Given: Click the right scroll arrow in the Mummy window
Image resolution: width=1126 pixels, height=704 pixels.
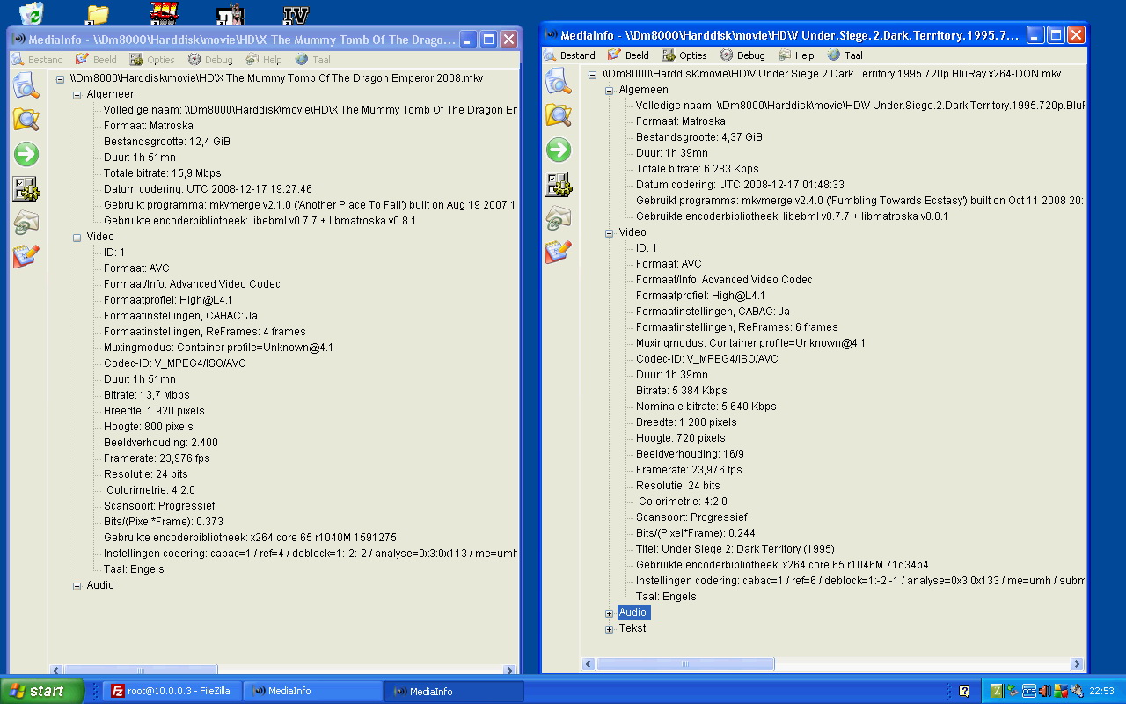Looking at the screenshot, I should [x=510, y=671].
